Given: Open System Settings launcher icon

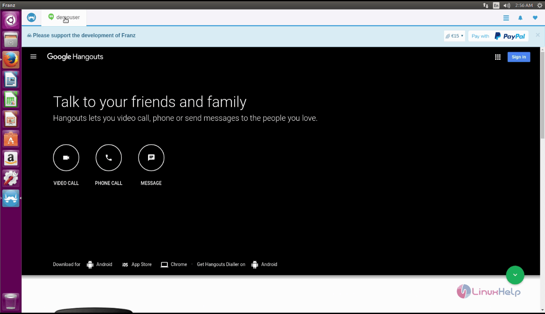Looking at the screenshot, I should [11, 179].
